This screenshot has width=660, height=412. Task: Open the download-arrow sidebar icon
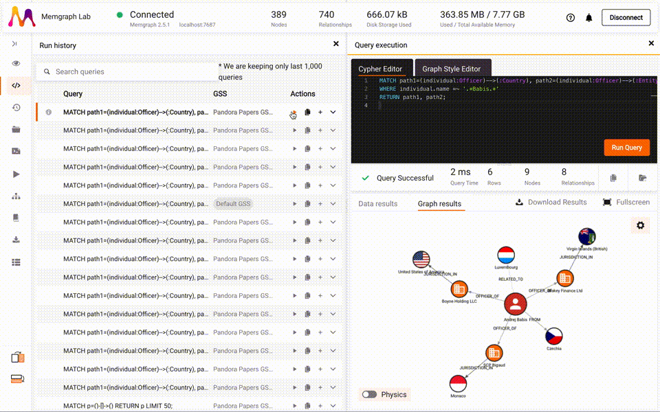tap(16, 240)
